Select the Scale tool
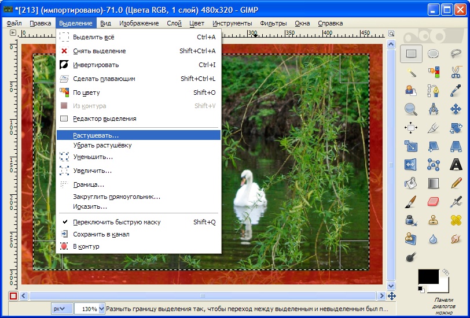The height and width of the screenshot is (318, 470). pos(411,146)
